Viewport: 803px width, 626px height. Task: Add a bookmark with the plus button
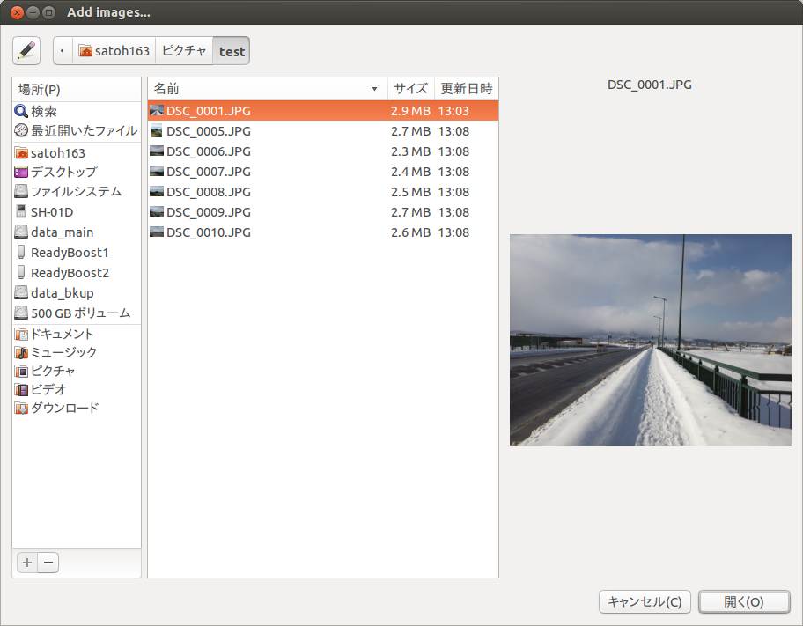pyautogui.click(x=27, y=563)
